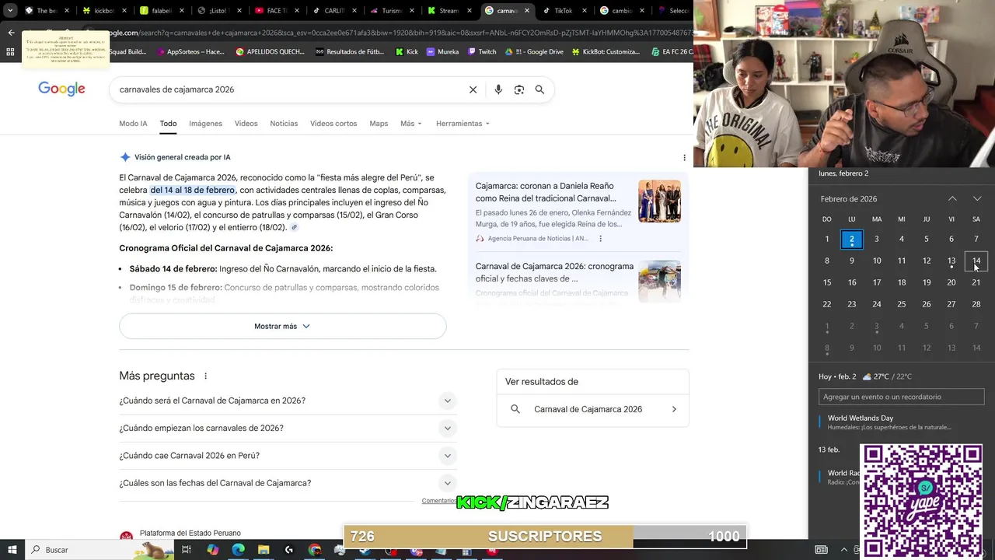Screen dimensions: 995x560
Task: Open Task View on the taskbar
Action: tap(187, 550)
